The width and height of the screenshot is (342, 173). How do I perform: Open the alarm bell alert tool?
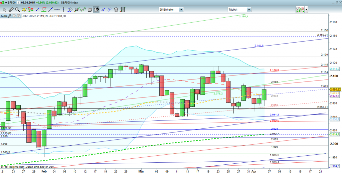(x=24, y=10)
